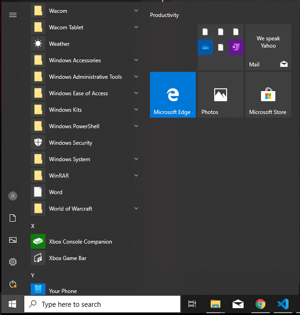This screenshot has width=300, height=315.
Task: Open Documents from the Start sidebar
Action: tap(13, 218)
